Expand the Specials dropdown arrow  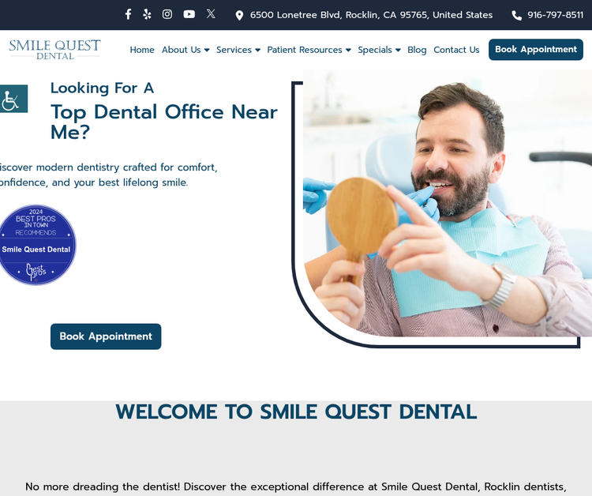(398, 51)
